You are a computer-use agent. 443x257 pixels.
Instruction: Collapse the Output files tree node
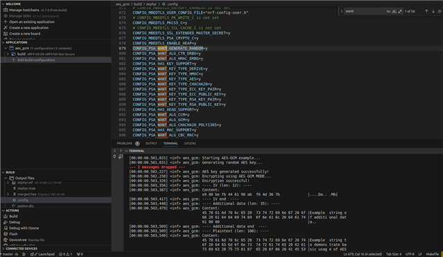pos(6,178)
